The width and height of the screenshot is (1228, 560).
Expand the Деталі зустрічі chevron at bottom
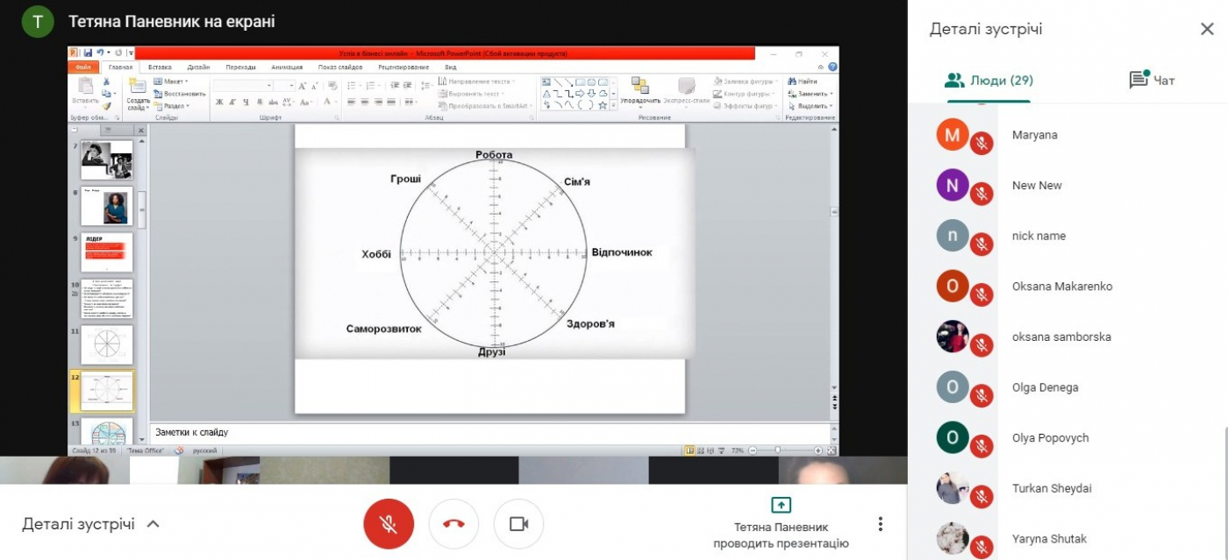(x=153, y=524)
